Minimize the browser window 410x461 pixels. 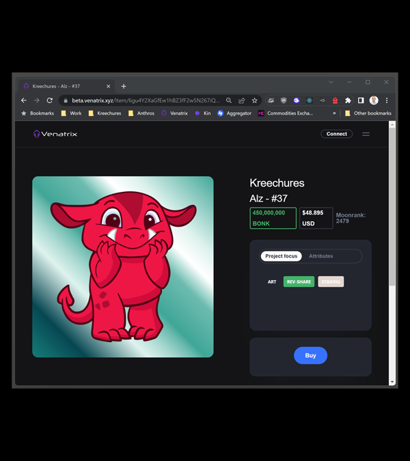(349, 83)
